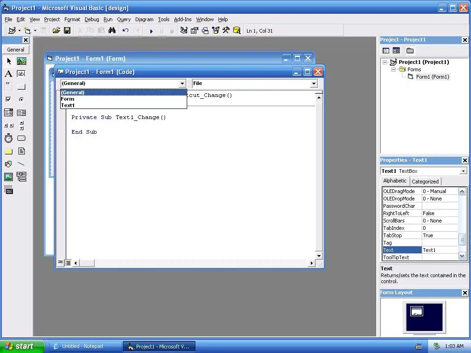Viewport: 471px width, 353px height.
Task: Open Project Explorer from toolbar
Action: click(184, 31)
